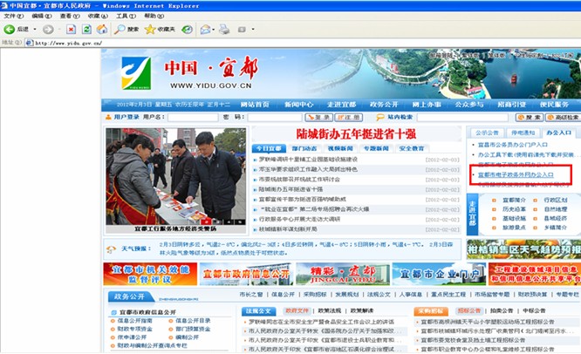
Task: Refresh the page with toolbar refresh icon
Action: pos(87,29)
